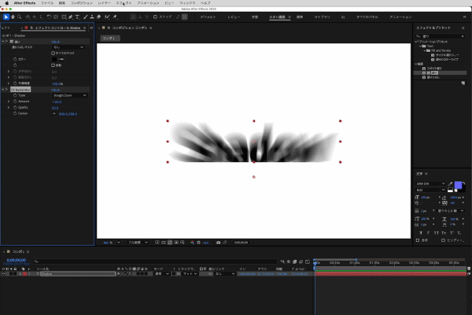Click the new animation preset icon
The height and width of the screenshot is (315, 472).
463,83
